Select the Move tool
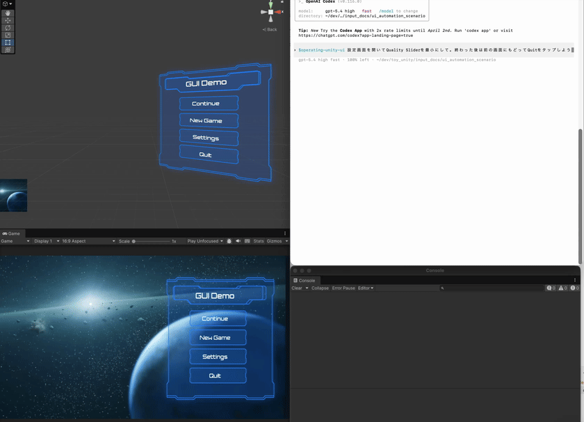Image resolution: width=584 pixels, height=422 pixels. 8,20
